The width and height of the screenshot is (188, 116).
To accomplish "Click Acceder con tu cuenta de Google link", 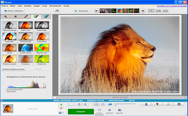I will click(172, 6).
